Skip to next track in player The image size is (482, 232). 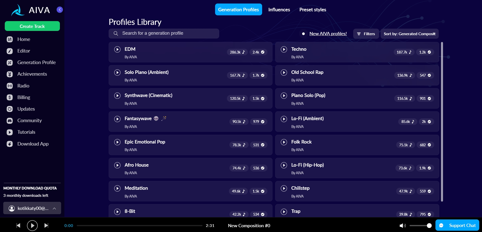click(x=46, y=225)
